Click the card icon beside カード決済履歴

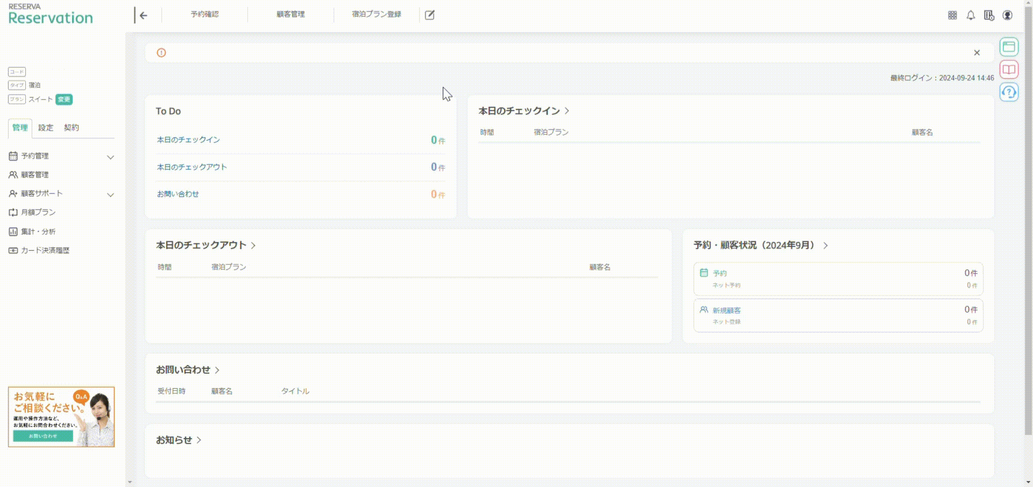(x=13, y=250)
